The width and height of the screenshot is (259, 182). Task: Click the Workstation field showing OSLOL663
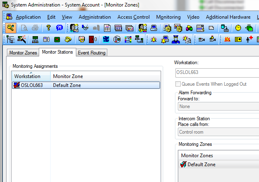(217, 73)
